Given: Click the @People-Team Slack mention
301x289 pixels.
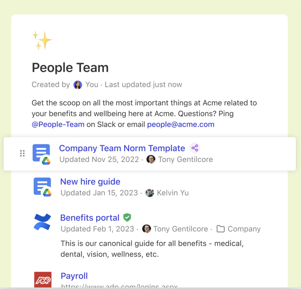Looking at the screenshot, I should [x=58, y=125].
